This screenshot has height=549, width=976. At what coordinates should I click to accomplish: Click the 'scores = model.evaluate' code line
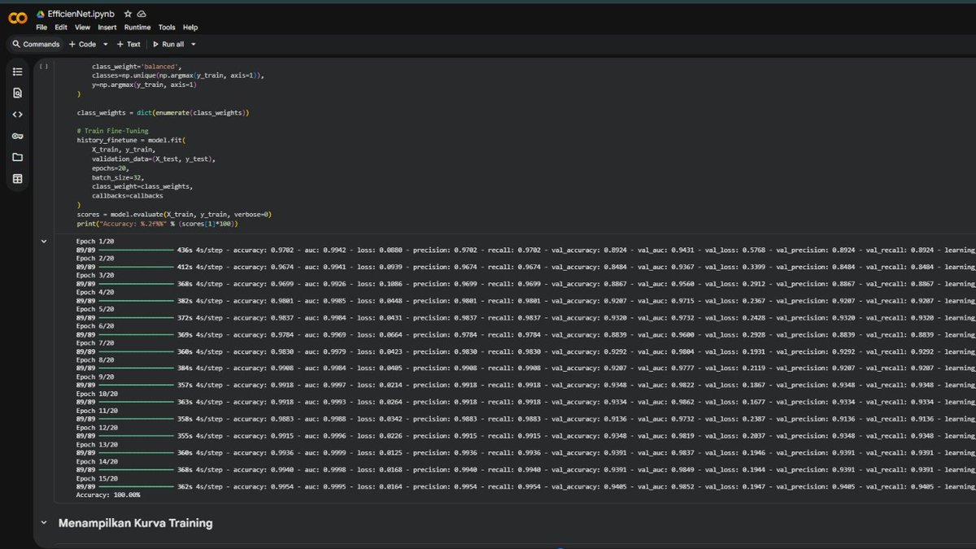click(x=174, y=214)
